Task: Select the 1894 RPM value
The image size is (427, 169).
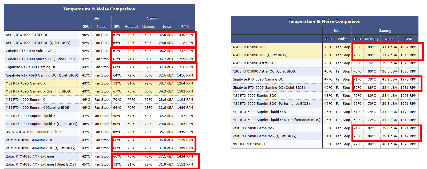Action: coord(408,128)
